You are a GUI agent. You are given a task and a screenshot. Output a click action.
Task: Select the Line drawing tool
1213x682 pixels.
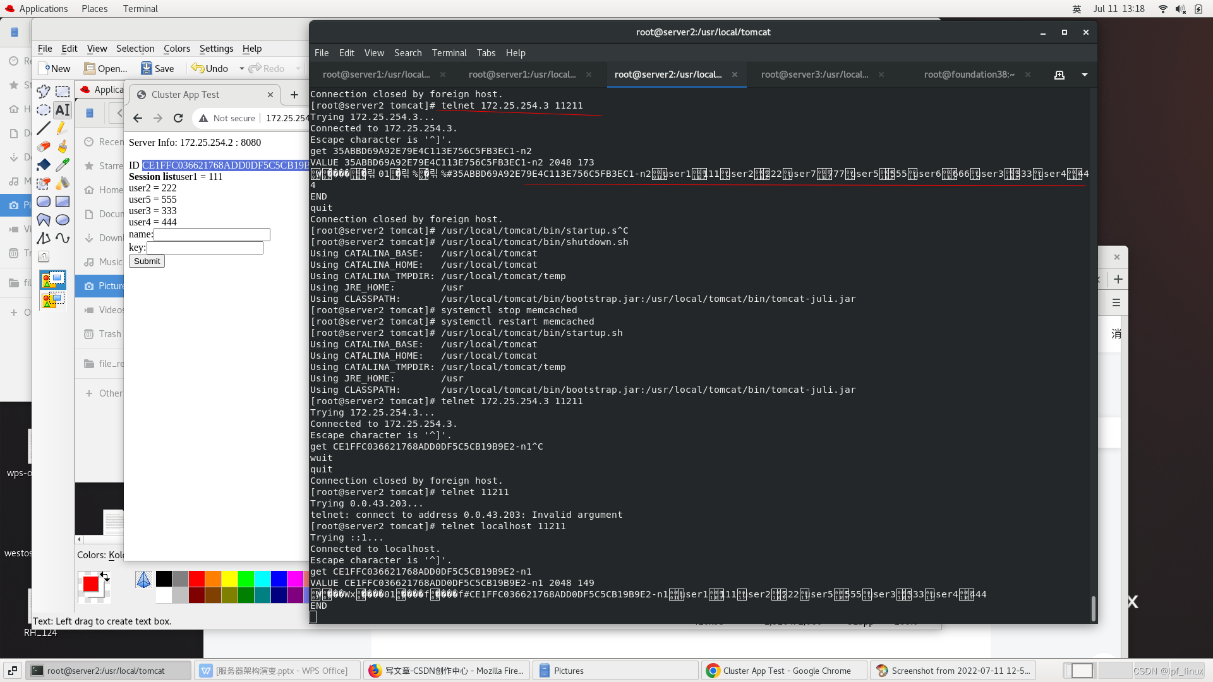pyautogui.click(x=44, y=129)
